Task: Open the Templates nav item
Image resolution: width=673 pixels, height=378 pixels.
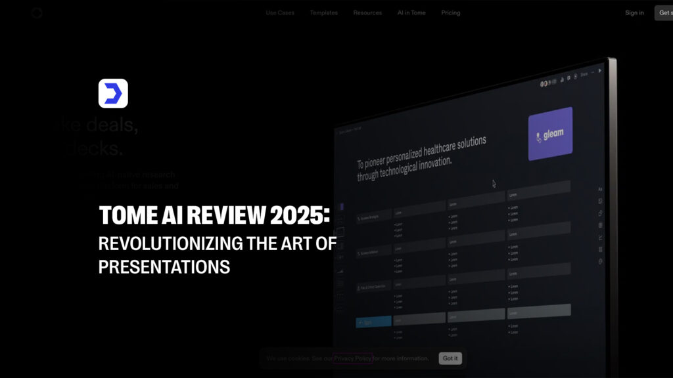Action: (323, 13)
